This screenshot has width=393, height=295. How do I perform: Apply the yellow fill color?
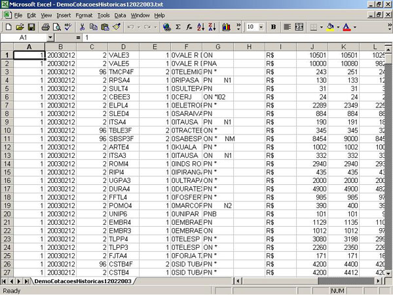click(x=330, y=28)
